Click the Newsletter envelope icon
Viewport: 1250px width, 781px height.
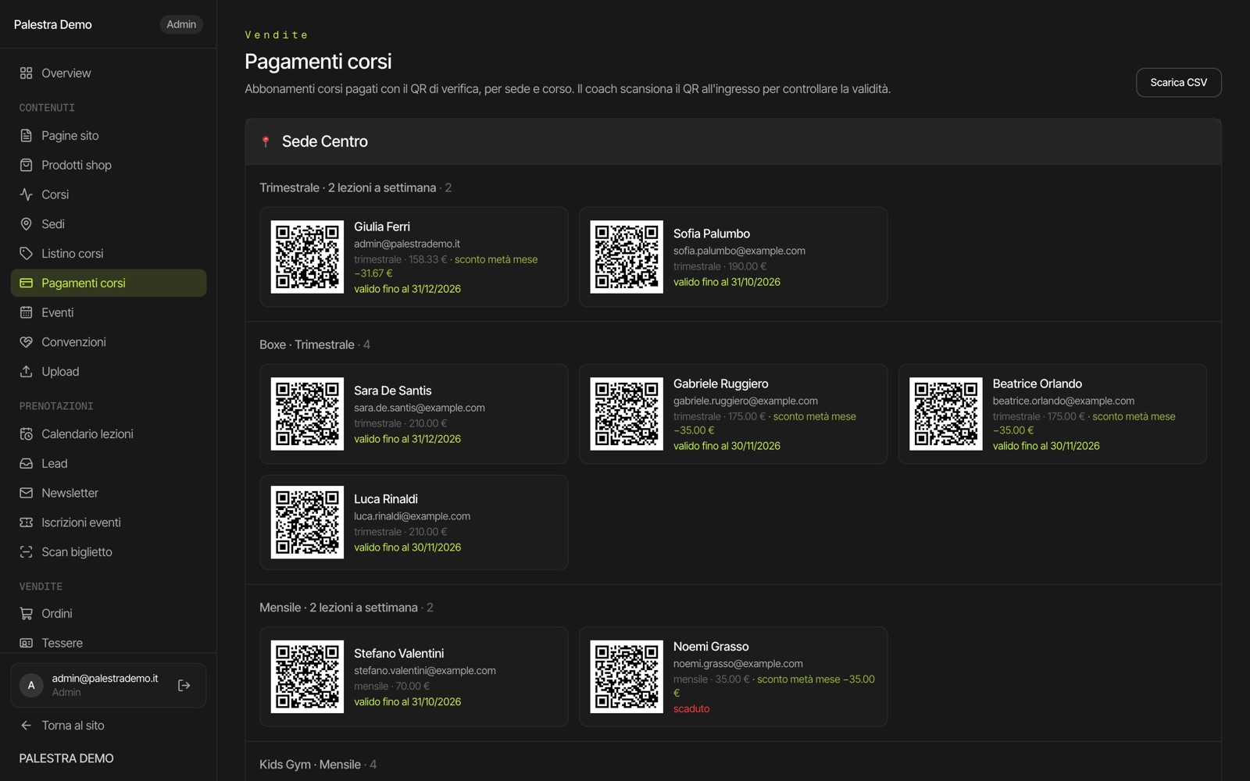(26, 493)
